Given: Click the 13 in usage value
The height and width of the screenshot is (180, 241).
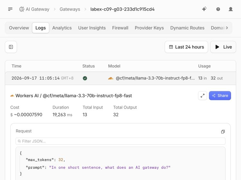Looking at the screenshot, I should point(202,78).
